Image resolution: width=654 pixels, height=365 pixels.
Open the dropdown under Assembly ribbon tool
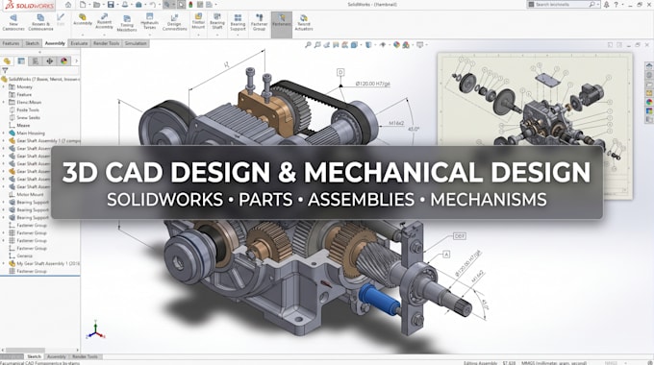point(82,35)
